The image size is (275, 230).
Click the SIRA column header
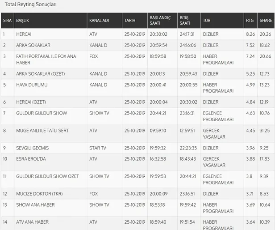[7, 21]
